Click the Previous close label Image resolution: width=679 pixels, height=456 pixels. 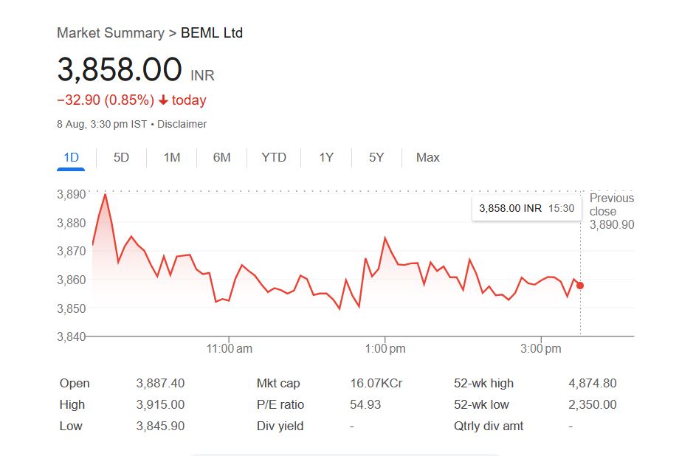[x=611, y=204]
